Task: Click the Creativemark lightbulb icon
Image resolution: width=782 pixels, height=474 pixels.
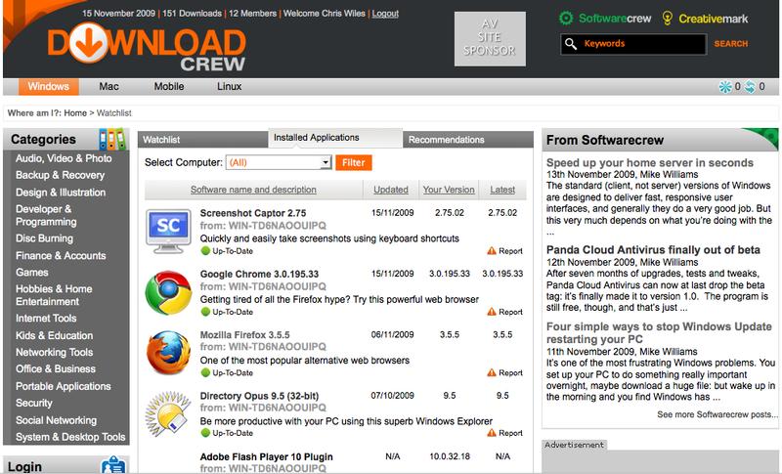Action: 667,19
